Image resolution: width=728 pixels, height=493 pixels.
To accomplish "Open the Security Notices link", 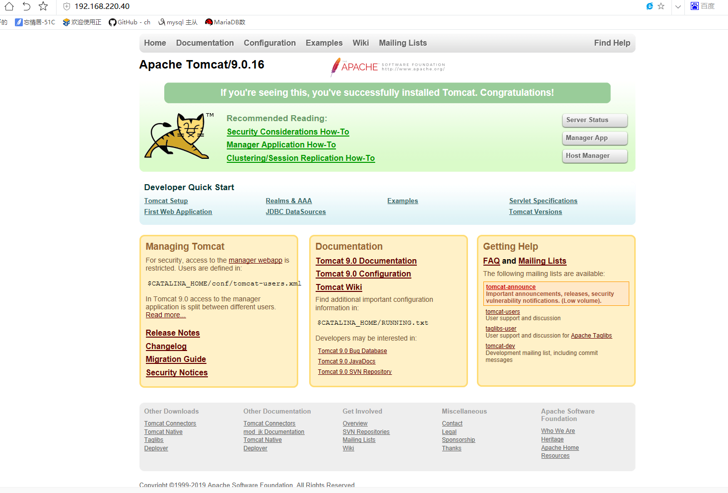I will 177,373.
